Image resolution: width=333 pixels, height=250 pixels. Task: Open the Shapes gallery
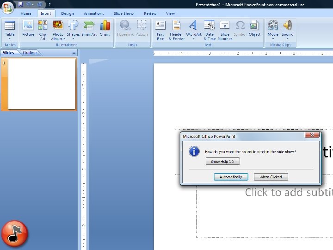[x=73, y=30]
